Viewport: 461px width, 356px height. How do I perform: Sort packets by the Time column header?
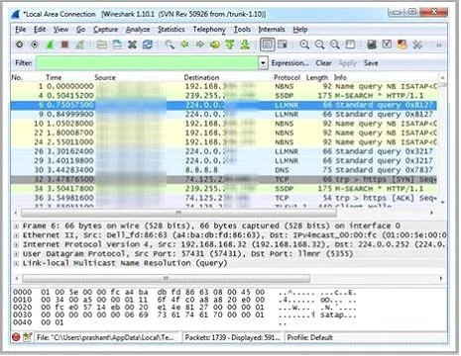(x=54, y=77)
